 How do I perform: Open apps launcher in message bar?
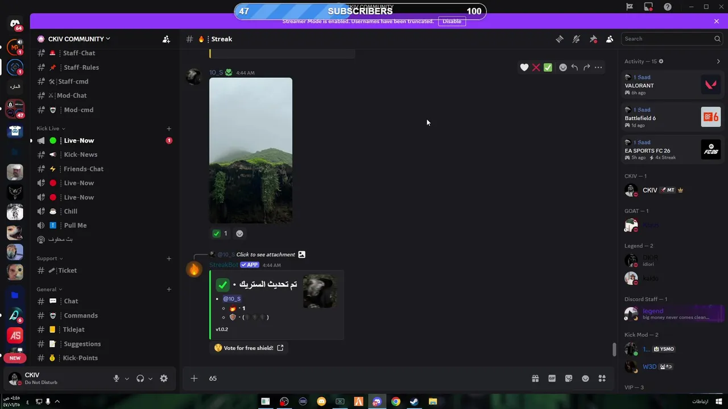602,378
